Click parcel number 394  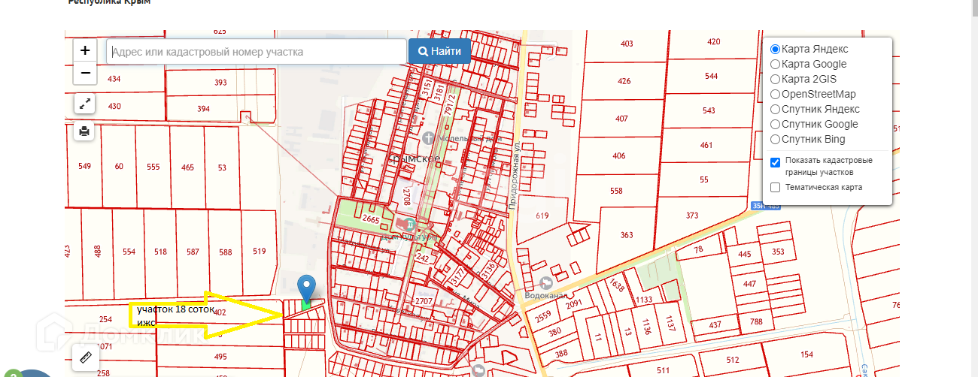point(203,109)
